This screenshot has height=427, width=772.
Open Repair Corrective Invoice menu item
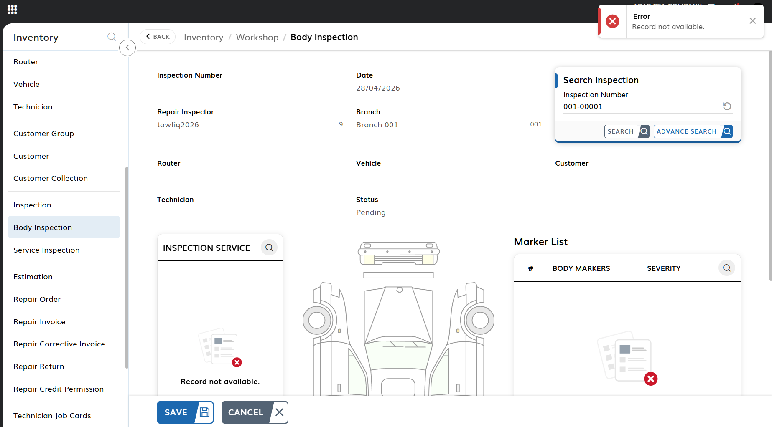click(64, 344)
